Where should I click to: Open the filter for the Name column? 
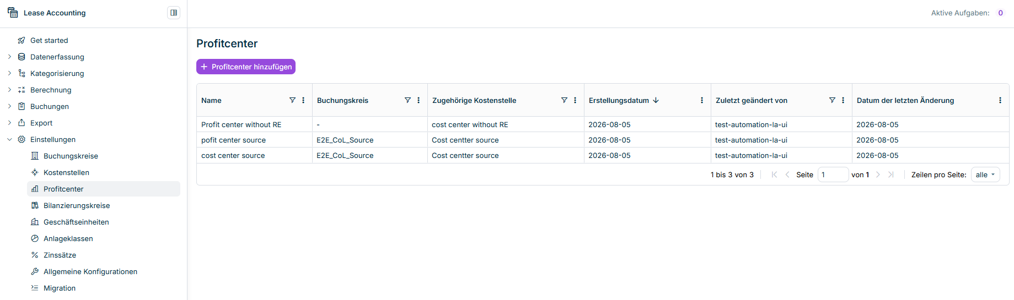click(x=293, y=100)
